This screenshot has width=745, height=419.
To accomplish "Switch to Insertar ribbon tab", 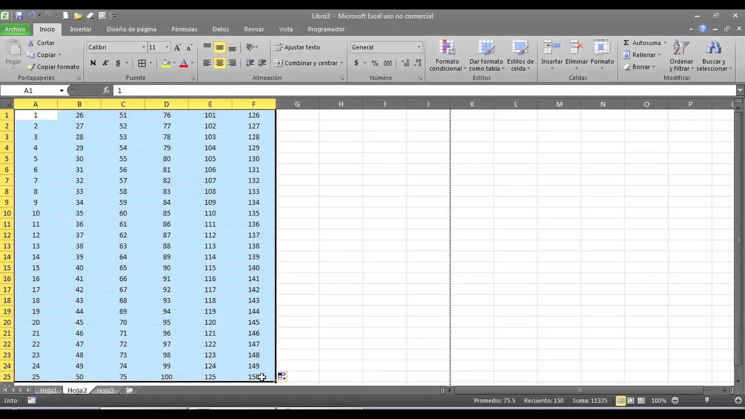I will point(81,29).
